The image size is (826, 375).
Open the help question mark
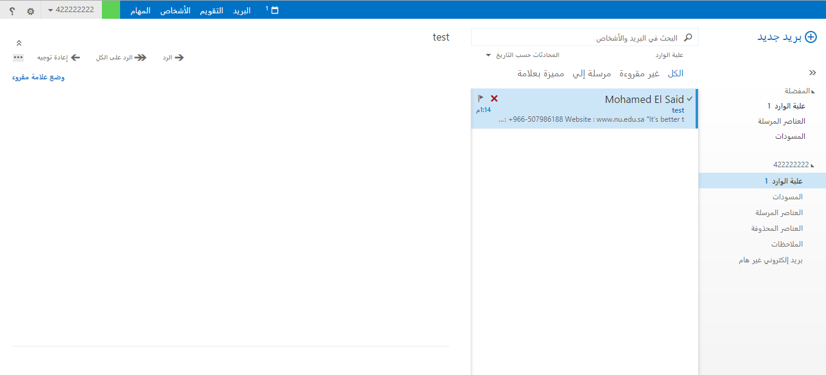(x=12, y=11)
